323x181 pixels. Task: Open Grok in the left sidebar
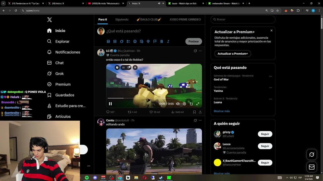click(55, 74)
